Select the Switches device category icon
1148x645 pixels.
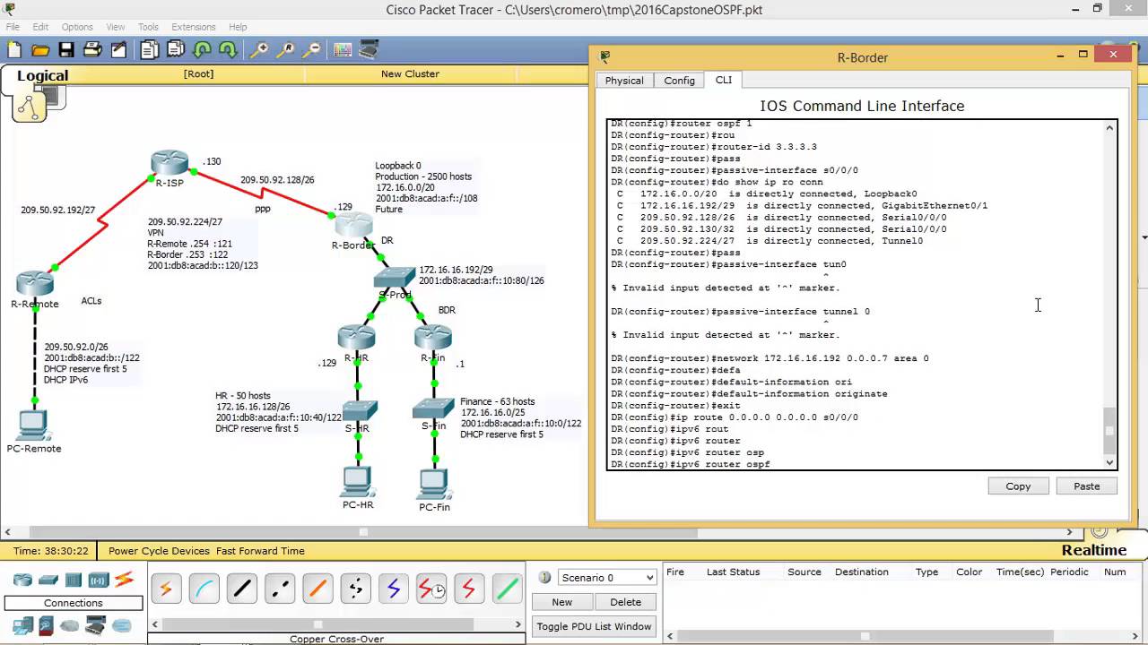tap(48, 580)
